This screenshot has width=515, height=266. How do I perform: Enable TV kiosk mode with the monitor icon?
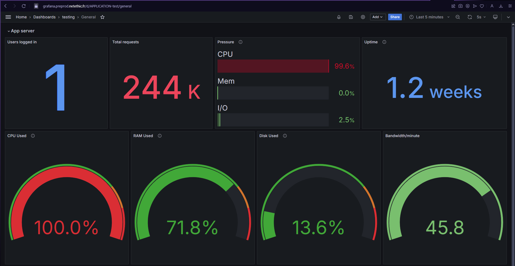click(495, 17)
